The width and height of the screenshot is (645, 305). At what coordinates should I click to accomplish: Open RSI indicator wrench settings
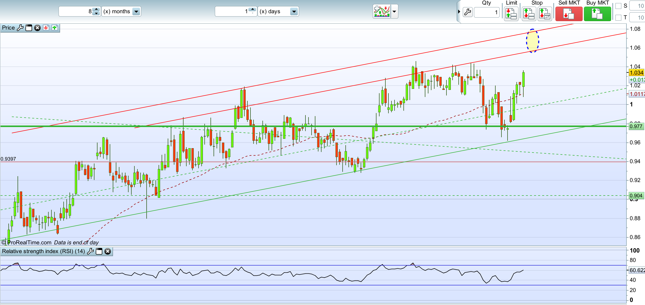click(90, 251)
